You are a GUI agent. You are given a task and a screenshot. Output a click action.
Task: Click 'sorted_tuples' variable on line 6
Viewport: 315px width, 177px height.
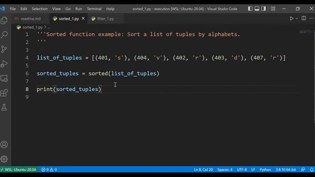point(58,73)
